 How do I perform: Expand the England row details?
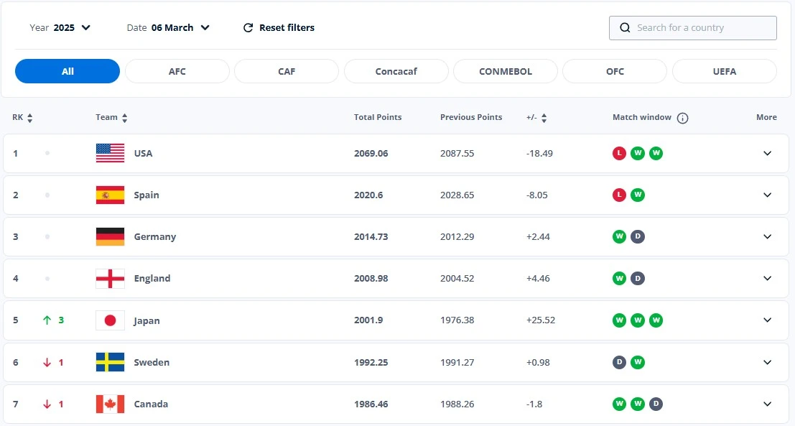[767, 278]
